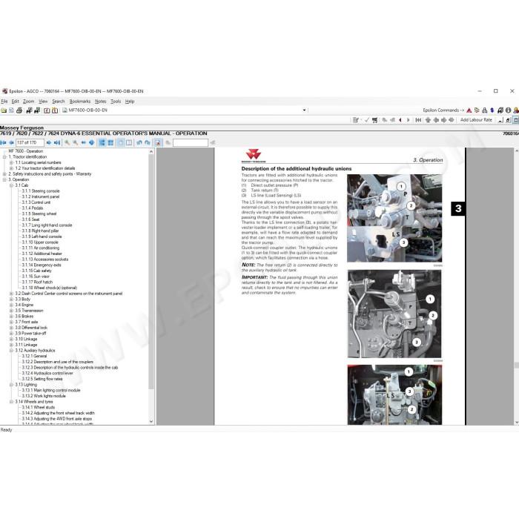Viewport: 519px width, 519px height.
Task: Go to first page of document
Action: tap(4, 142)
